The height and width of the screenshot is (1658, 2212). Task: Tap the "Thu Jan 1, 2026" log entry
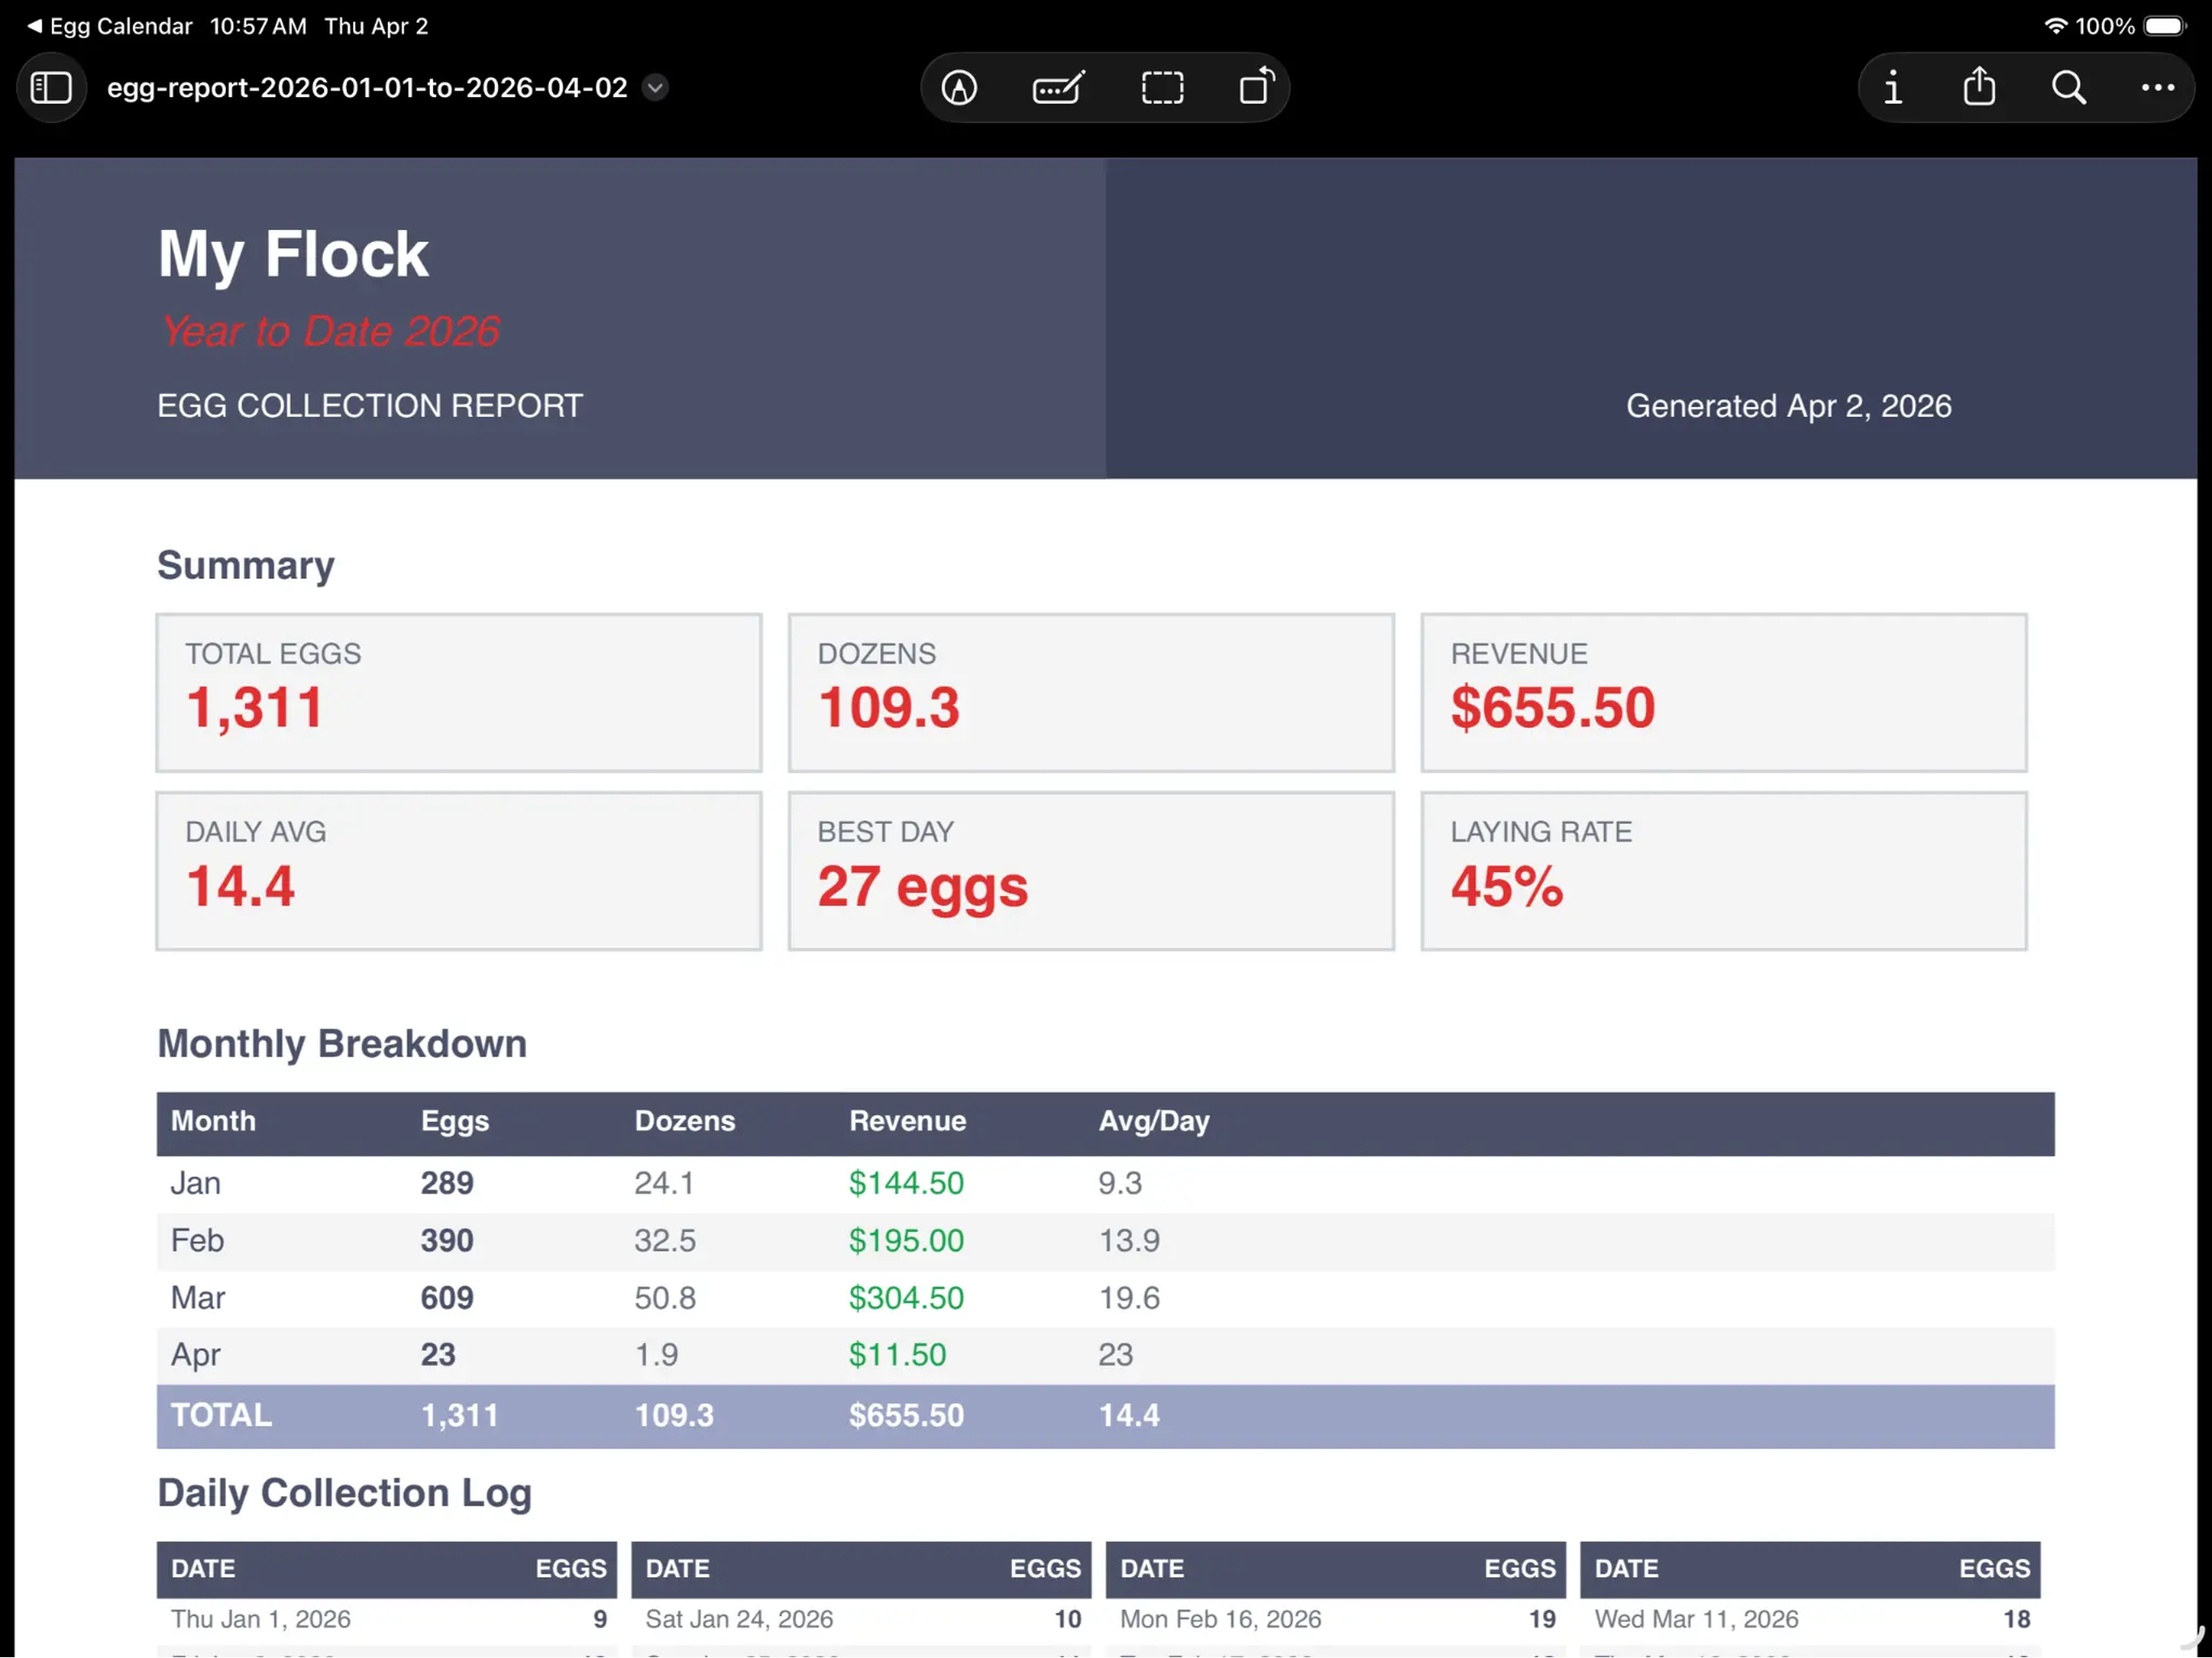260,1619
